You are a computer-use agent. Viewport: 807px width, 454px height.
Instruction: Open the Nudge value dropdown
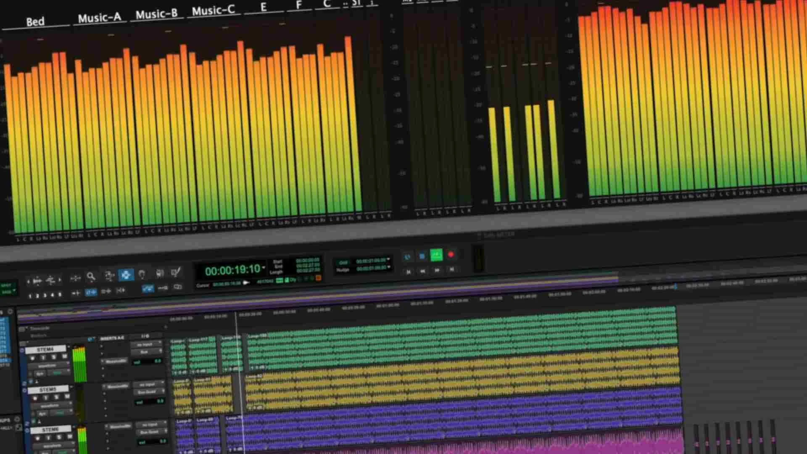coord(389,267)
